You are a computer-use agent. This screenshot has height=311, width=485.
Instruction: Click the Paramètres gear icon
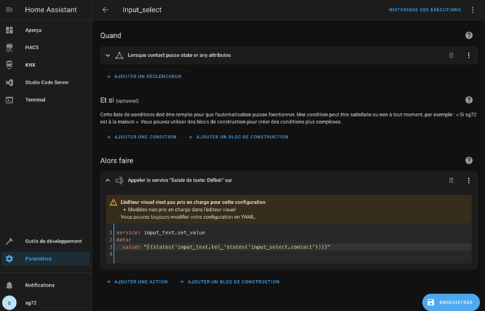click(x=9, y=259)
